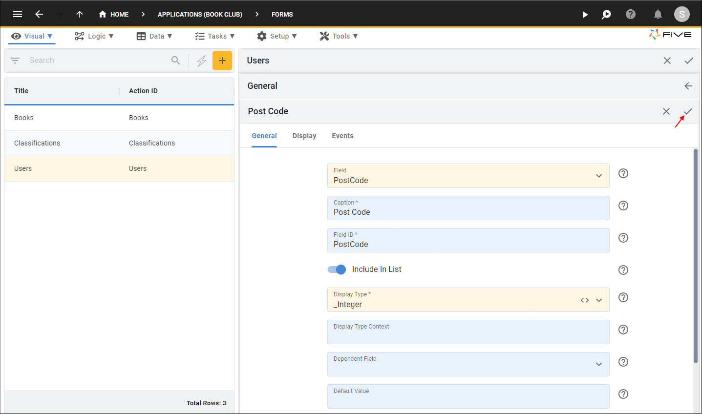
Task: Open the Visual menu
Action: pos(32,36)
